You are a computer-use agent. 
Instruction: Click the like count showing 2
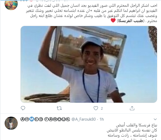pyautogui.click(x=102, y=108)
